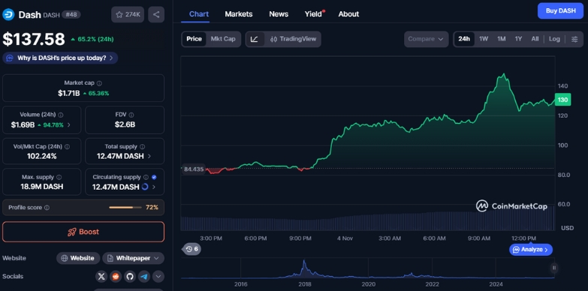Select the All time range
Image resolution: width=588 pixels, height=291 pixels.
(x=535, y=39)
